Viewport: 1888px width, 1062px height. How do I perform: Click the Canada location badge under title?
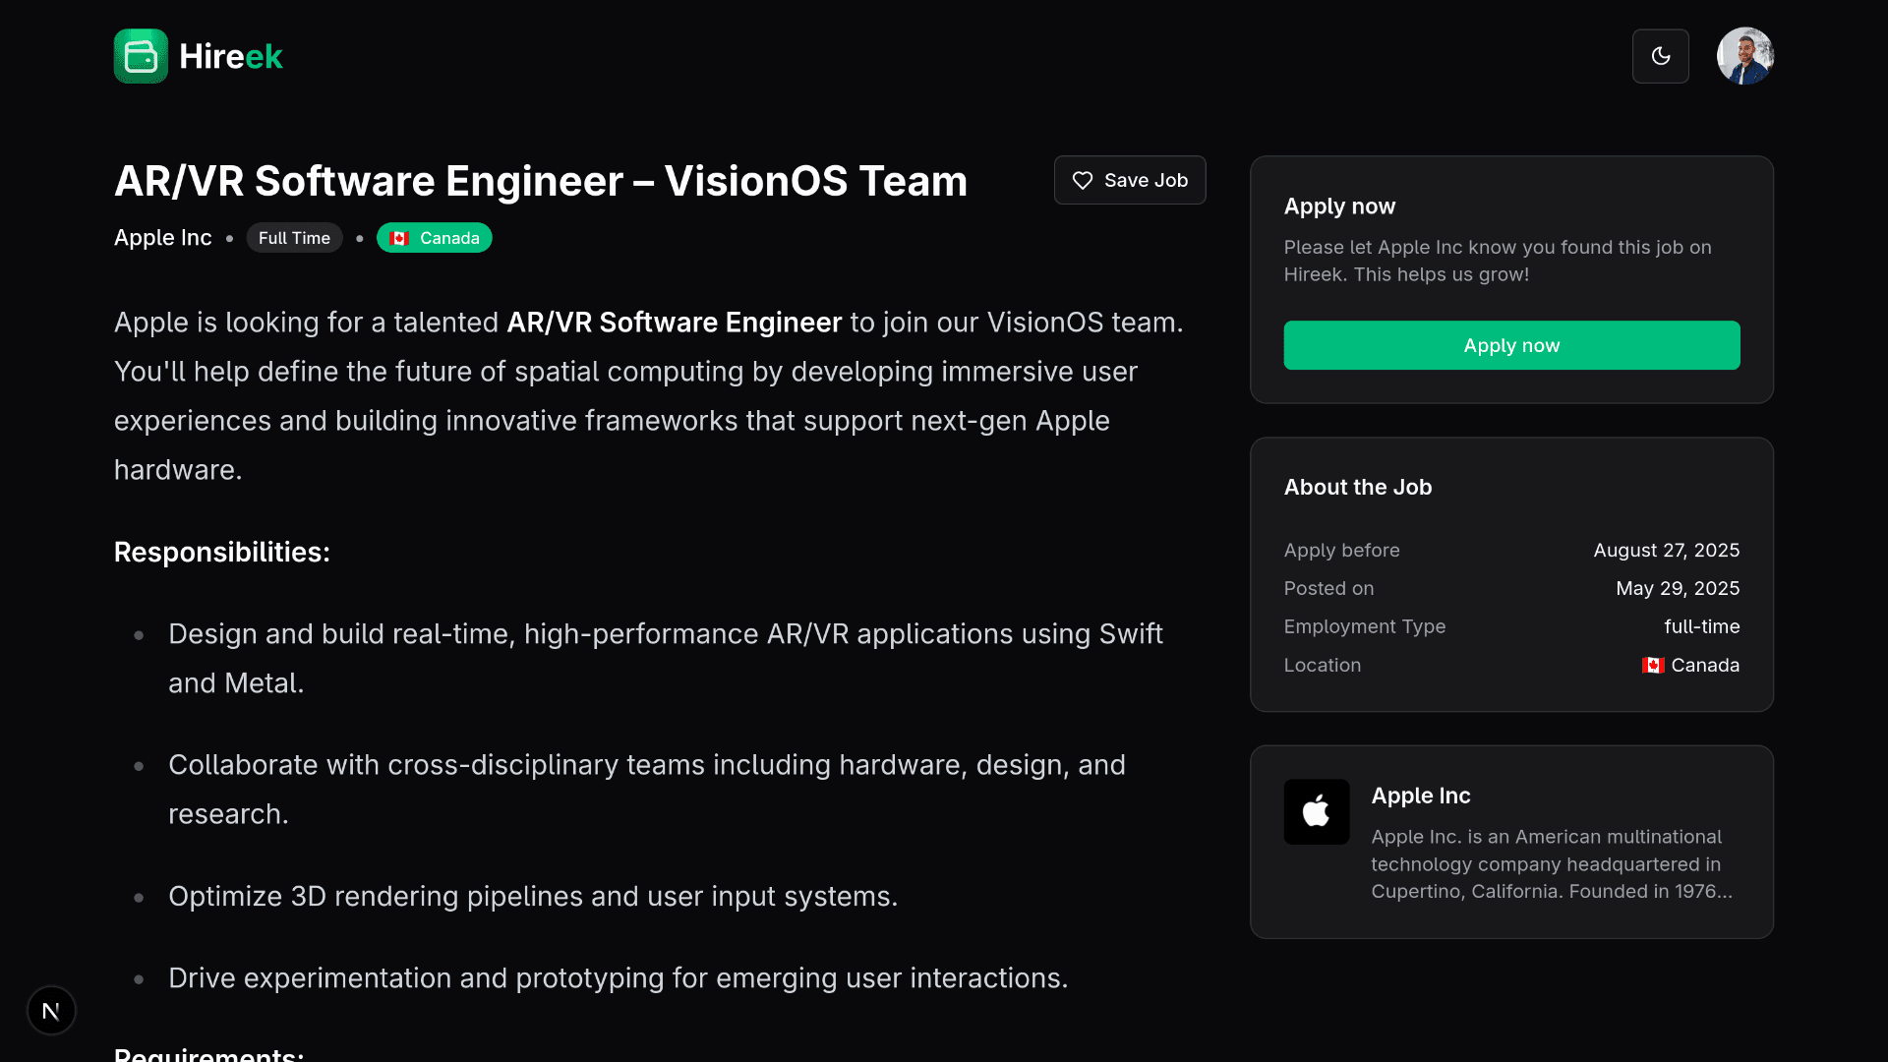(x=434, y=238)
